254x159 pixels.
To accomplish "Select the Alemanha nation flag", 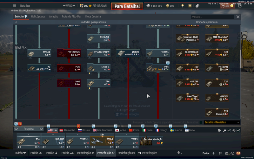I will [x=67, y=130].
